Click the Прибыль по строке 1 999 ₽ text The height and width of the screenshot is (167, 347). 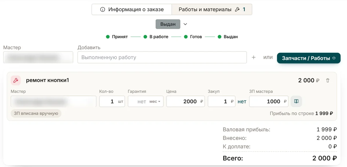pos(301,113)
